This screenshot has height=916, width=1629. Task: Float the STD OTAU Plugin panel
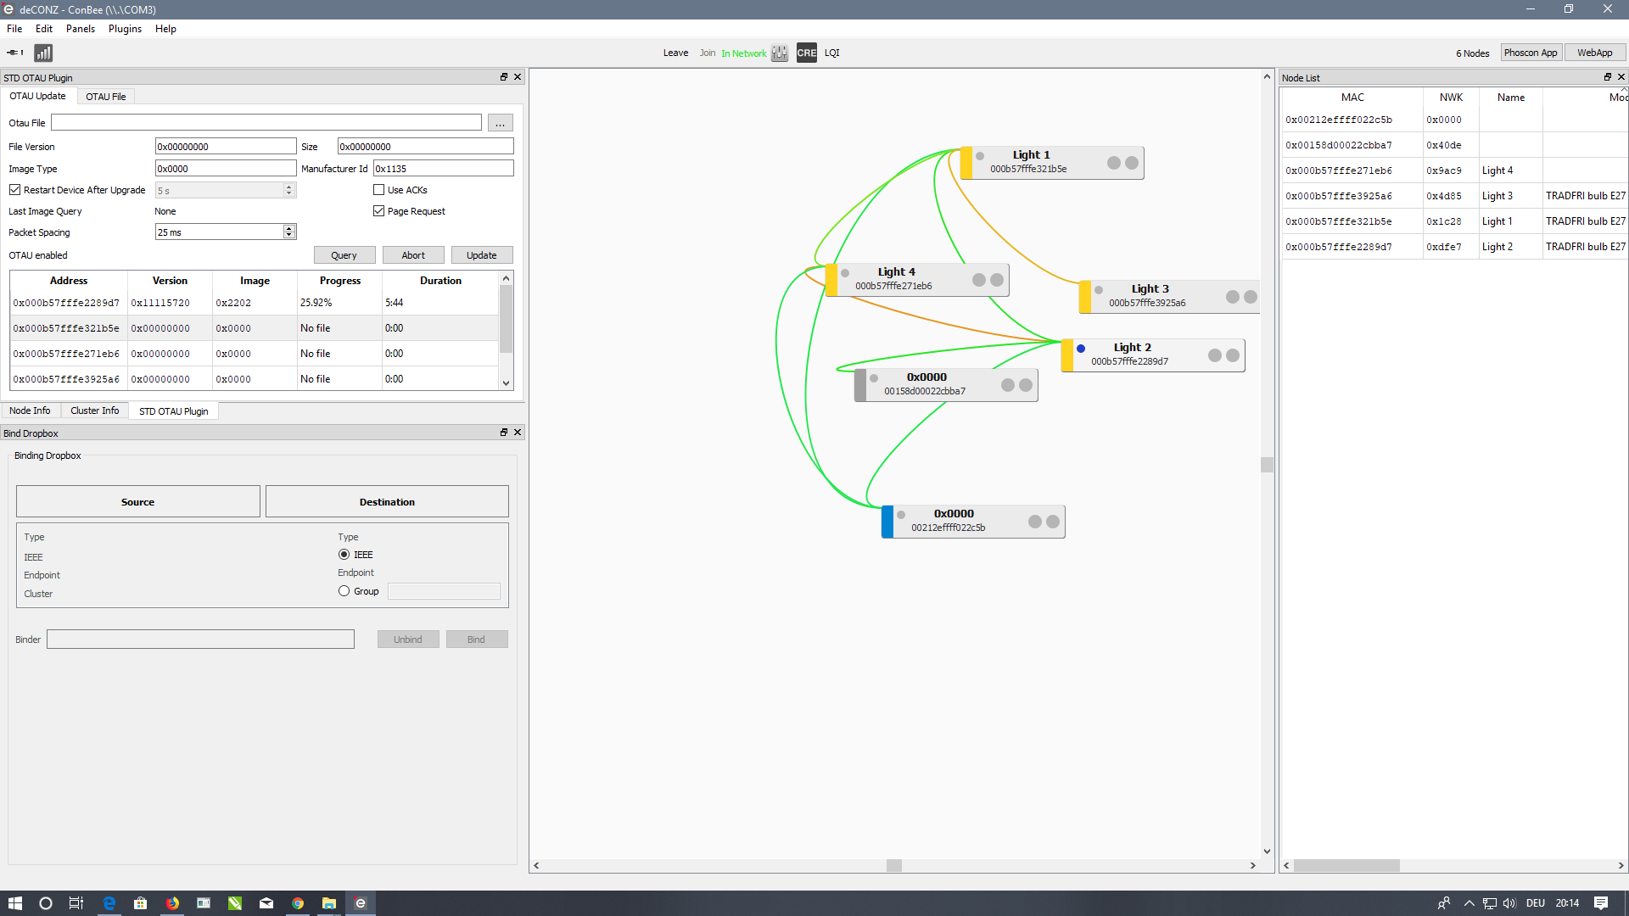[504, 77]
